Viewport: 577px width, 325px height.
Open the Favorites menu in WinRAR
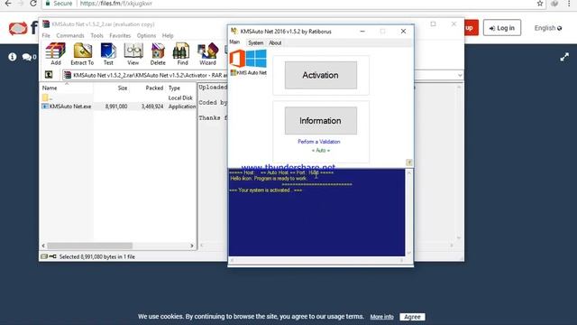pos(120,36)
